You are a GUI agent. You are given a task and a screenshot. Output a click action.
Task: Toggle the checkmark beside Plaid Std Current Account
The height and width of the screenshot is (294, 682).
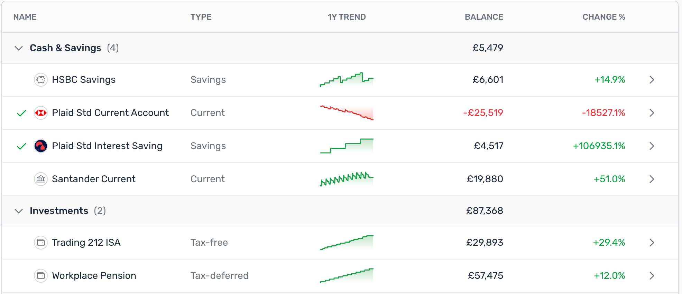click(21, 112)
